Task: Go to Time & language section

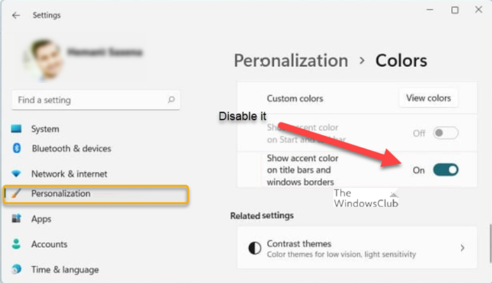Action: [65, 269]
